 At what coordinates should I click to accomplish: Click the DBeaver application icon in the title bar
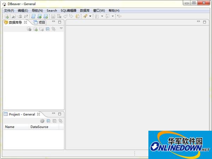tap(4, 4)
